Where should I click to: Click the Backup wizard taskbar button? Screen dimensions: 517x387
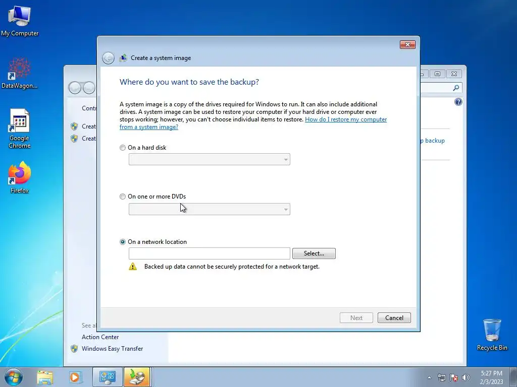click(137, 377)
